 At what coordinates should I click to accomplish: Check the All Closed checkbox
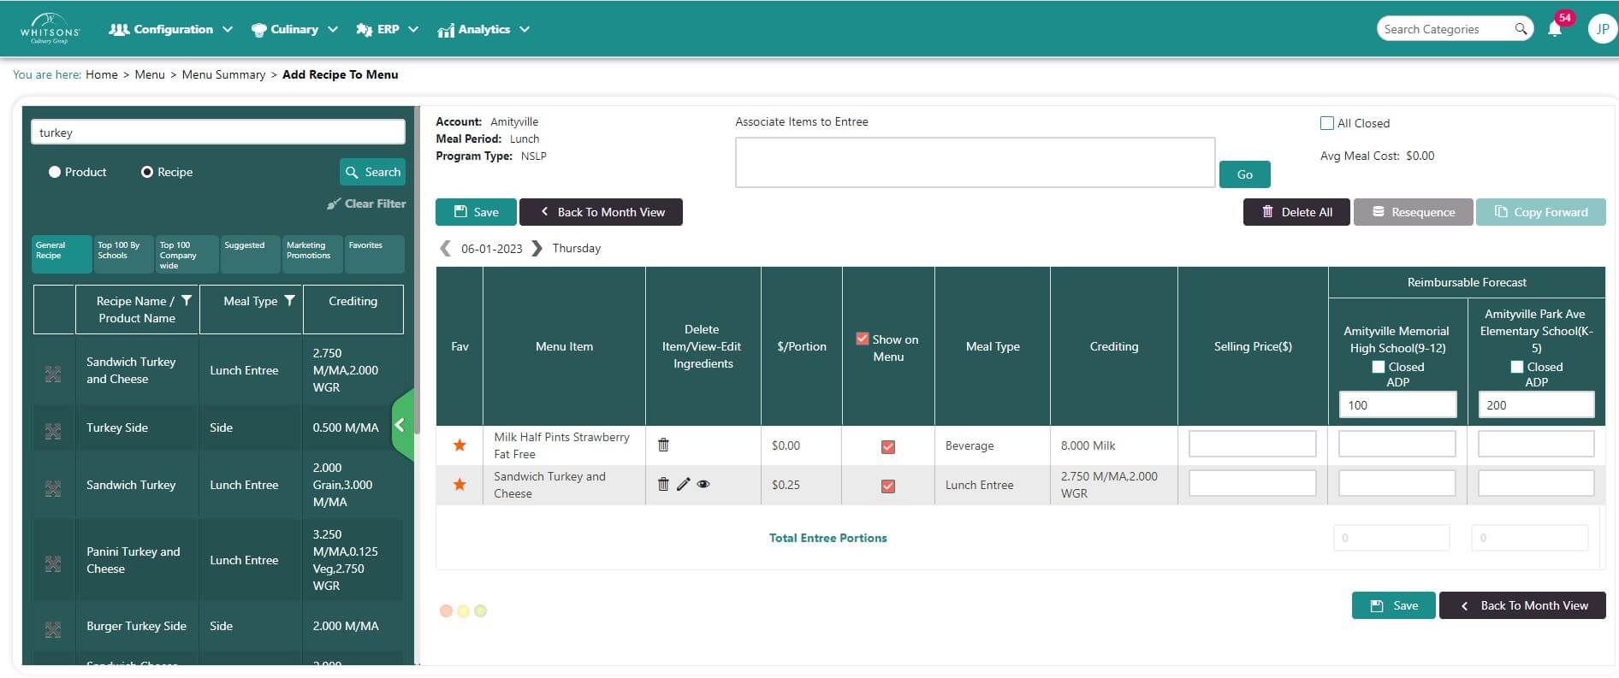[1327, 123]
